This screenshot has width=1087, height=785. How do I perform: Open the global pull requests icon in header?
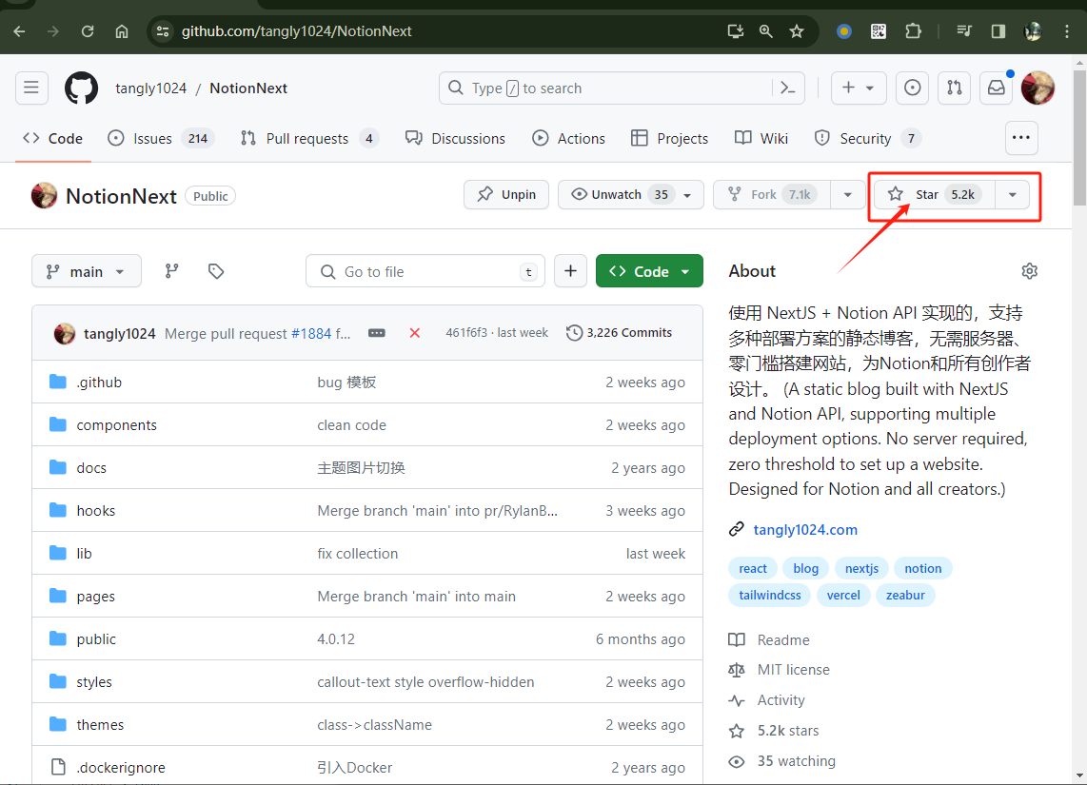(955, 88)
